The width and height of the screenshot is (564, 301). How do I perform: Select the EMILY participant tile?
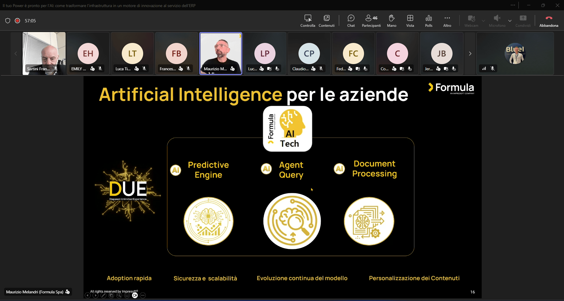tap(88, 53)
